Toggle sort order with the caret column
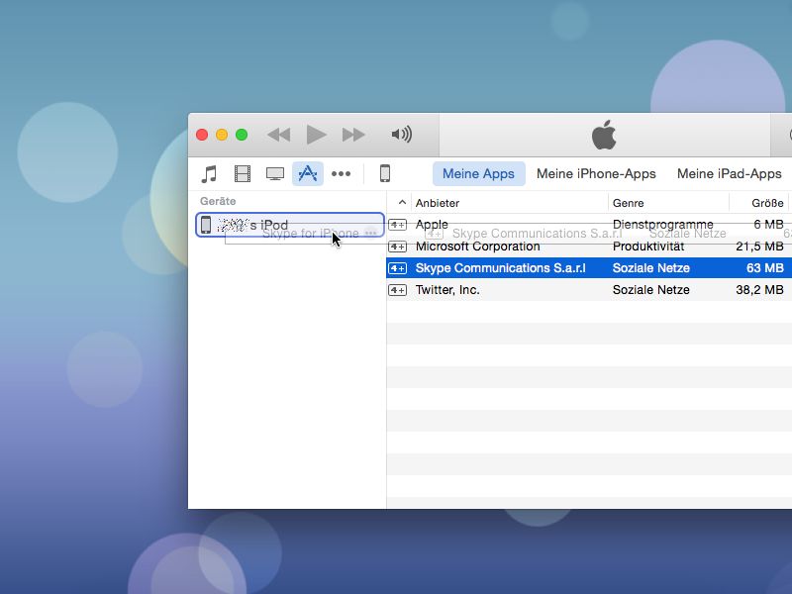This screenshot has height=594, width=792. click(402, 203)
